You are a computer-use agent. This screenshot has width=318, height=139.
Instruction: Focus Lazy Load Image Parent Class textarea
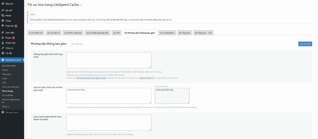[x=109, y=123]
